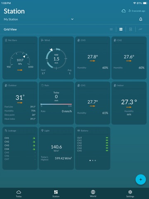This screenshot has width=149, height=199.
Task: Tap the Indoor Humidity 66% value
Action: pyautogui.click(x=129, y=114)
